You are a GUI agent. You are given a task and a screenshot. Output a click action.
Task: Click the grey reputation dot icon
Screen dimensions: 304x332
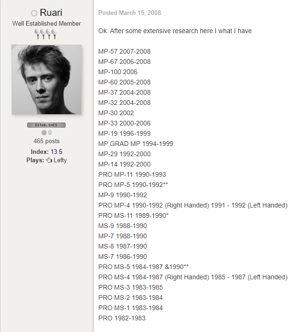[44, 133]
